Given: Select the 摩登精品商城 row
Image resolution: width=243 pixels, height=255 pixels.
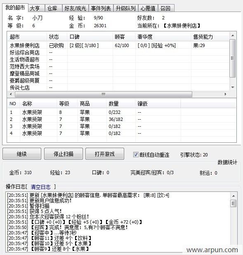Looking at the screenshot, I should click(x=118, y=73).
